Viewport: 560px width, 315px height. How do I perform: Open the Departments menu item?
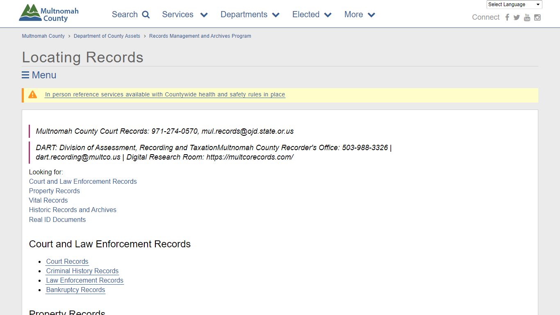pyautogui.click(x=244, y=14)
